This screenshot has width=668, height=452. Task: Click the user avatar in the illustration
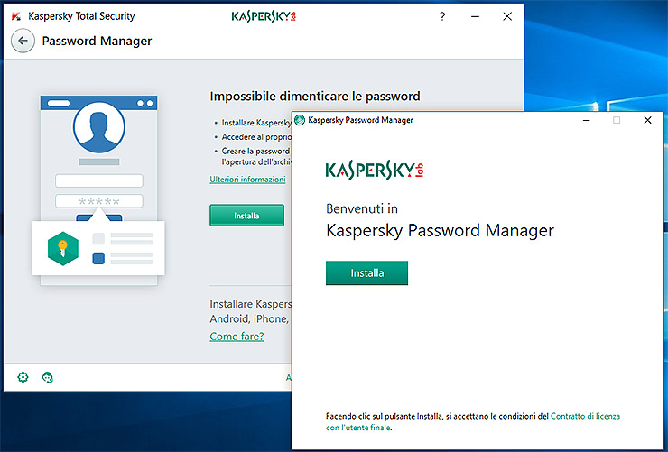pos(98,128)
